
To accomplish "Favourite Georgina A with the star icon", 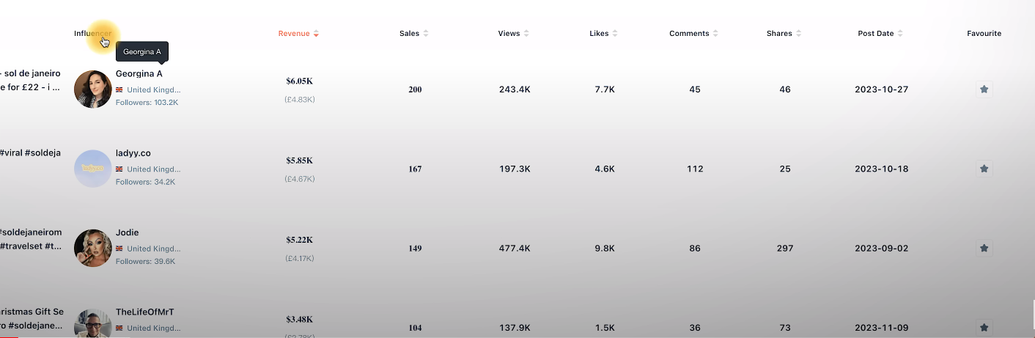I will point(984,89).
